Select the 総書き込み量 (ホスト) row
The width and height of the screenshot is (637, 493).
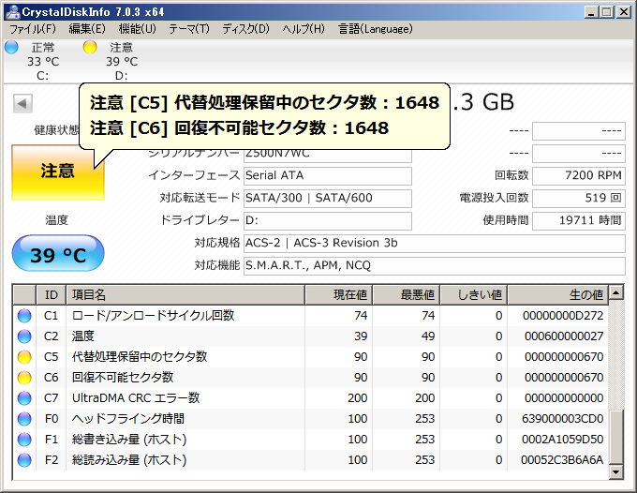(x=311, y=440)
